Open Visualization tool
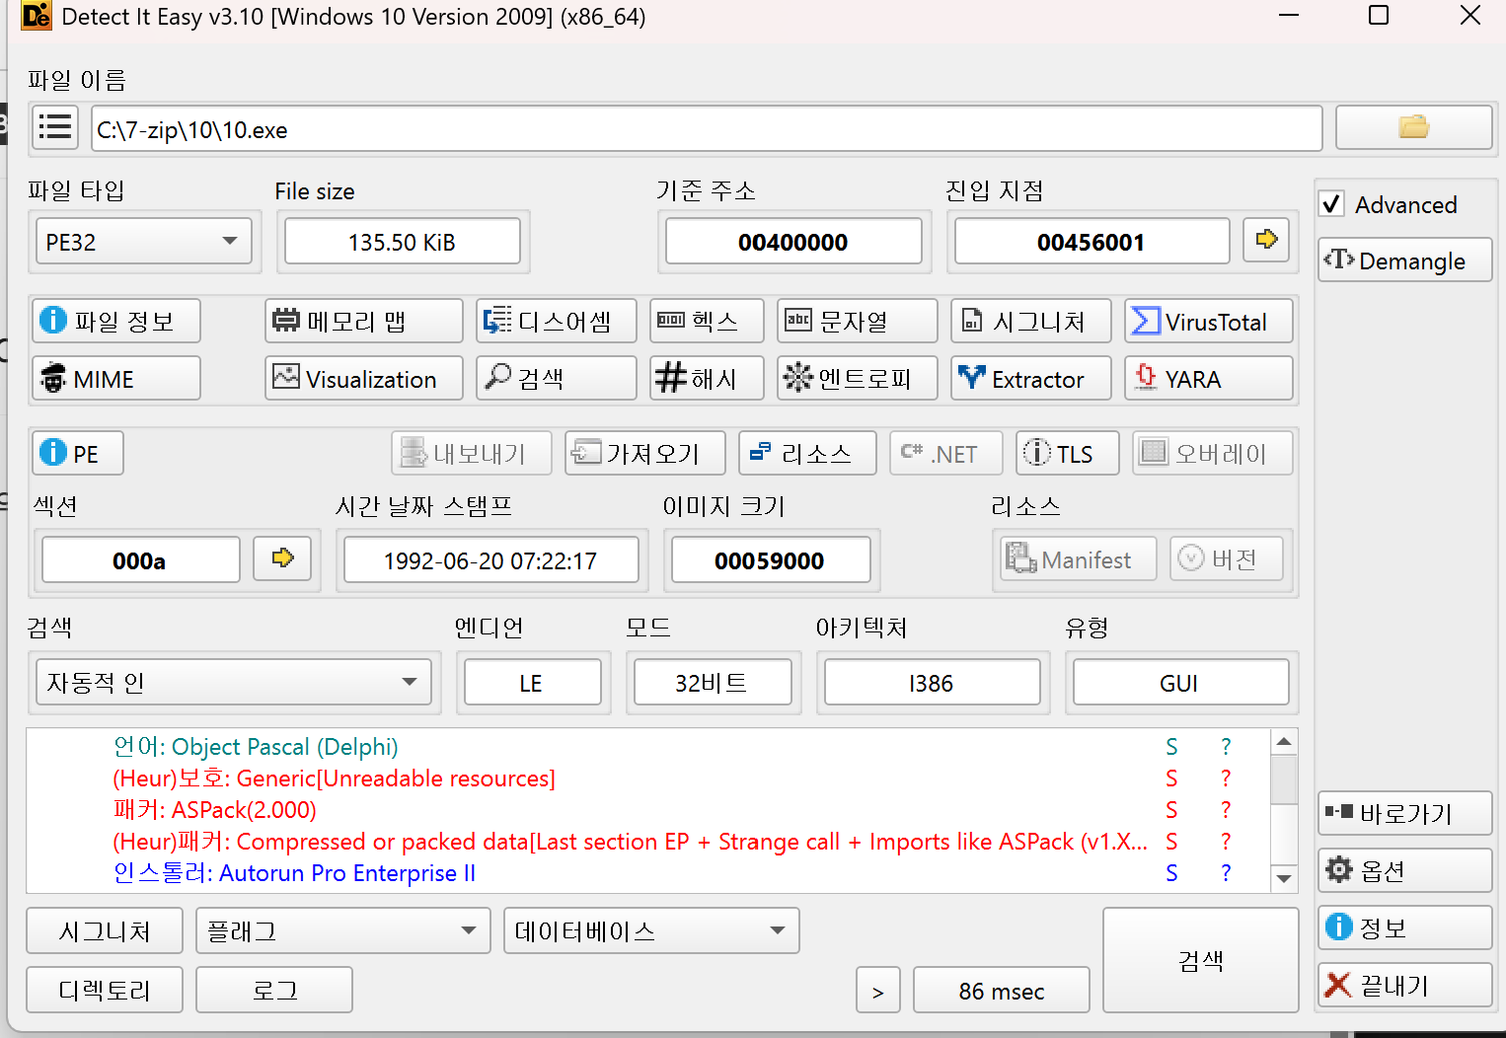 click(363, 378)
